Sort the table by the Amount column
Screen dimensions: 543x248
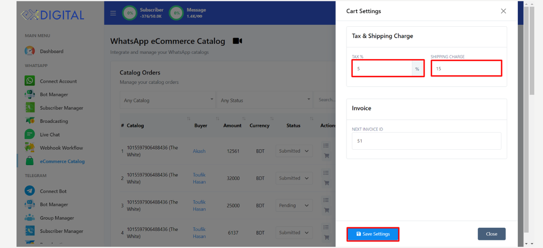pos(232,125)
